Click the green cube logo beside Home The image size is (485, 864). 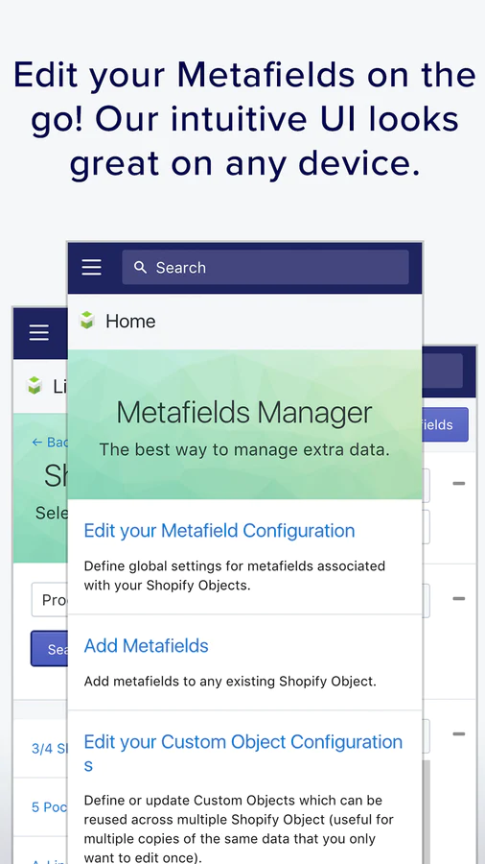point(87,321)
